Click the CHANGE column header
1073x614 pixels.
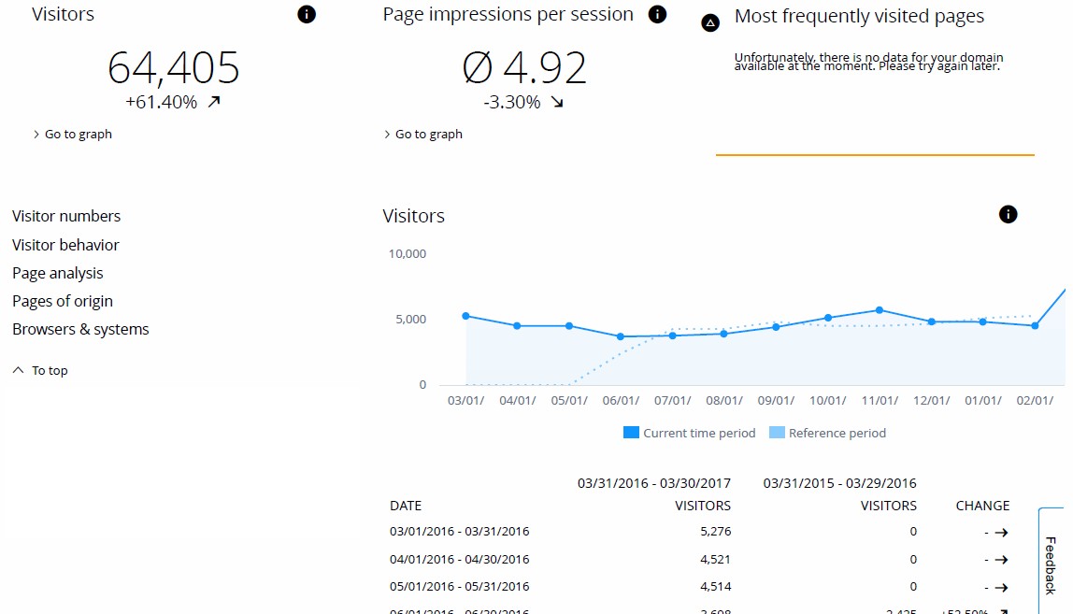pyautogui.click(x=982, y=506)
